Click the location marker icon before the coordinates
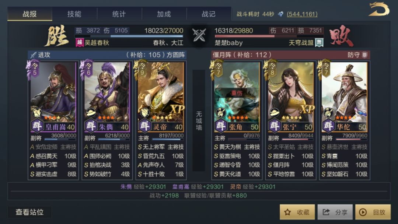398x224 pixels. point(280,14)
